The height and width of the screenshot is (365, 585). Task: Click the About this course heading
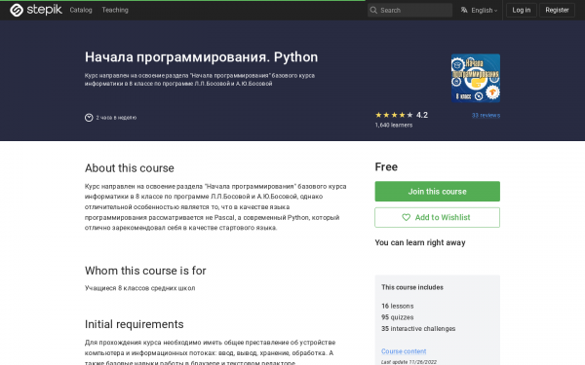[130, 168]
